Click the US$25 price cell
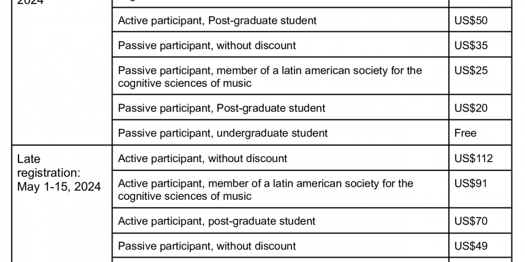This screenshot has height=262, width=525. point(471,70)
